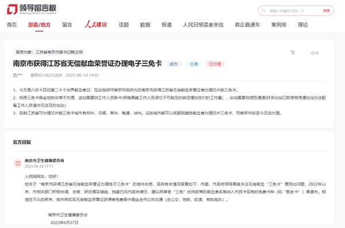Click the 南京市卫生健康委员会 avatar icon

point(18,163)
